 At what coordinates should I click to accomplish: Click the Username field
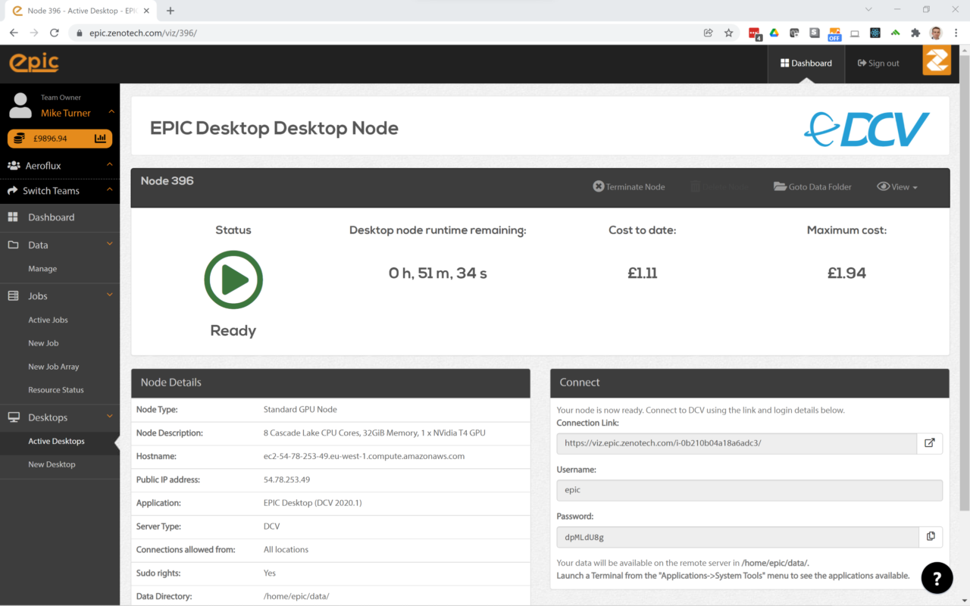click(749, 490)
